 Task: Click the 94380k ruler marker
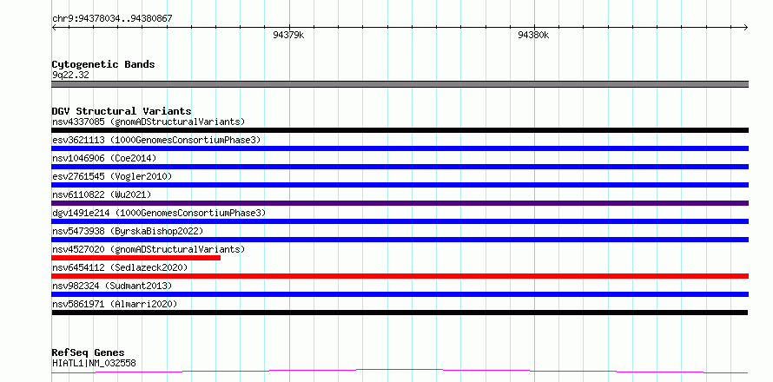click(533, 35)
